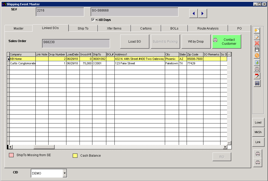268x181 pixels.
Task: Click the refresh document icon
Action: coord(257,63)
